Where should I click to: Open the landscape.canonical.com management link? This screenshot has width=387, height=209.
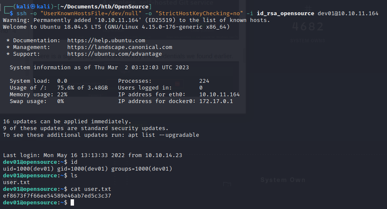120,47
